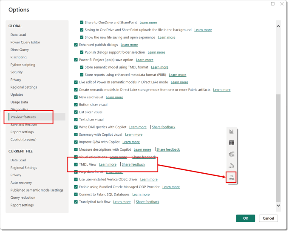Toggle Store reports using enhanced metadata format
289x232 pixels.
[82, 75]
